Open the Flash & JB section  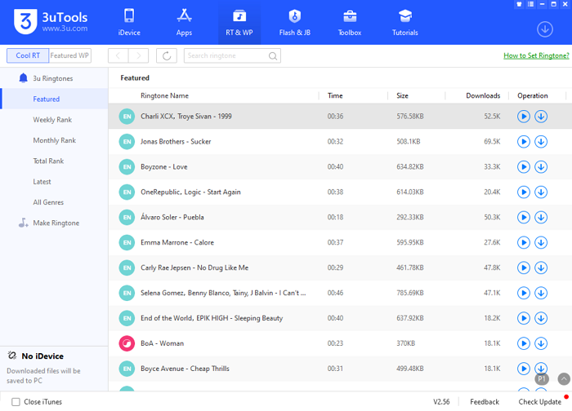(x=295, y=23)
